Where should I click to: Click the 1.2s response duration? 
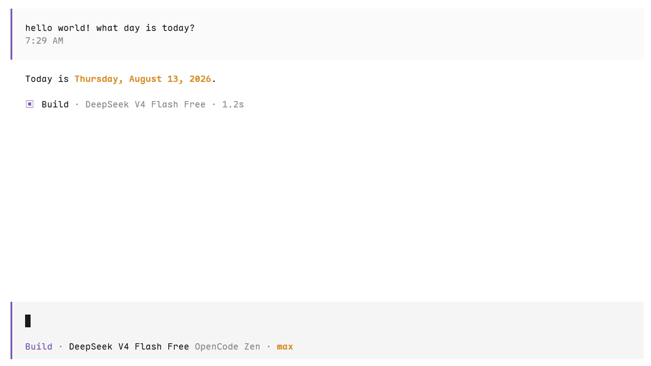point(233,104)
